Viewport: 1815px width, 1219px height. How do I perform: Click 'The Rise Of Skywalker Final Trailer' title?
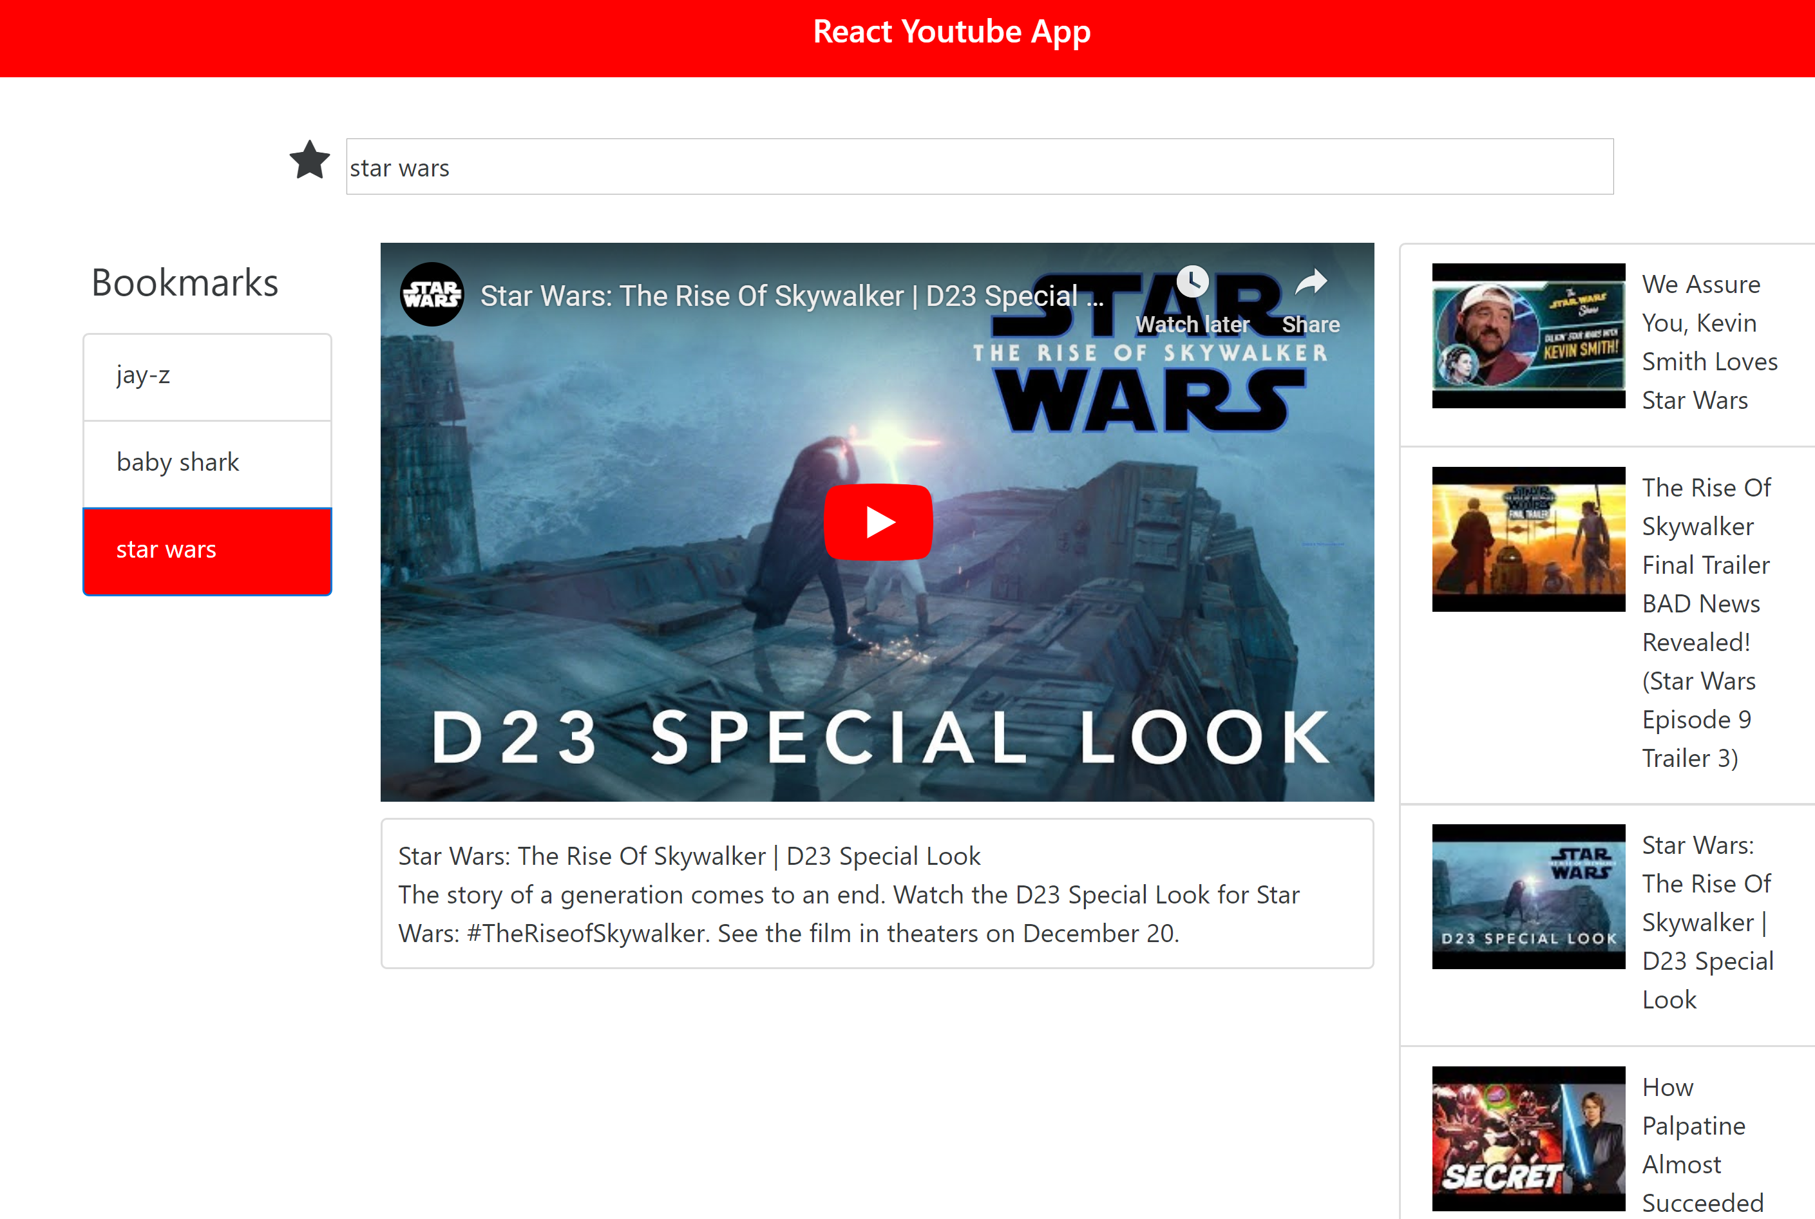click(1706, 622)
